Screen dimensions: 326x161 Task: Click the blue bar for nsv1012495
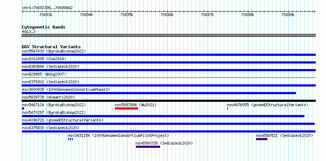[x=168, y=62]
